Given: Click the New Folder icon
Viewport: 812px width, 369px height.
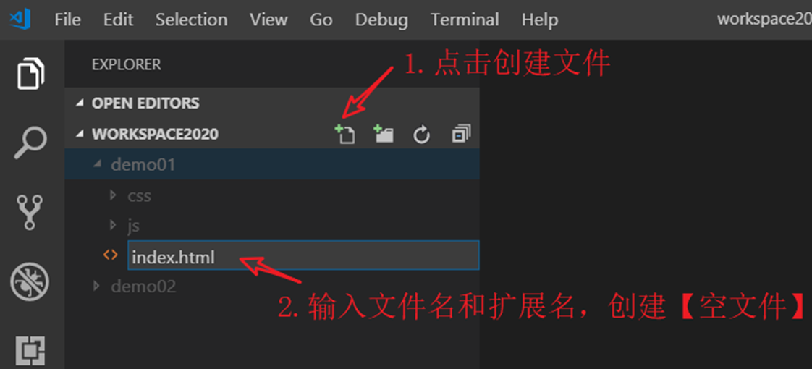Looking at the screenshot, I should 384,134.
